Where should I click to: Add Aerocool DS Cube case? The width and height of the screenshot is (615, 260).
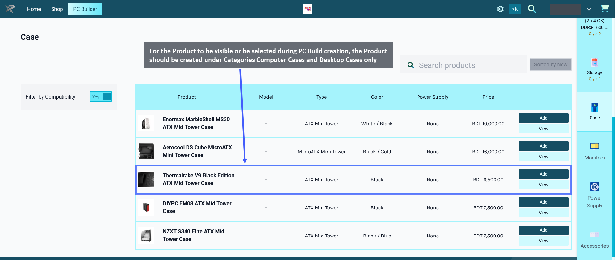coord(543,146)
